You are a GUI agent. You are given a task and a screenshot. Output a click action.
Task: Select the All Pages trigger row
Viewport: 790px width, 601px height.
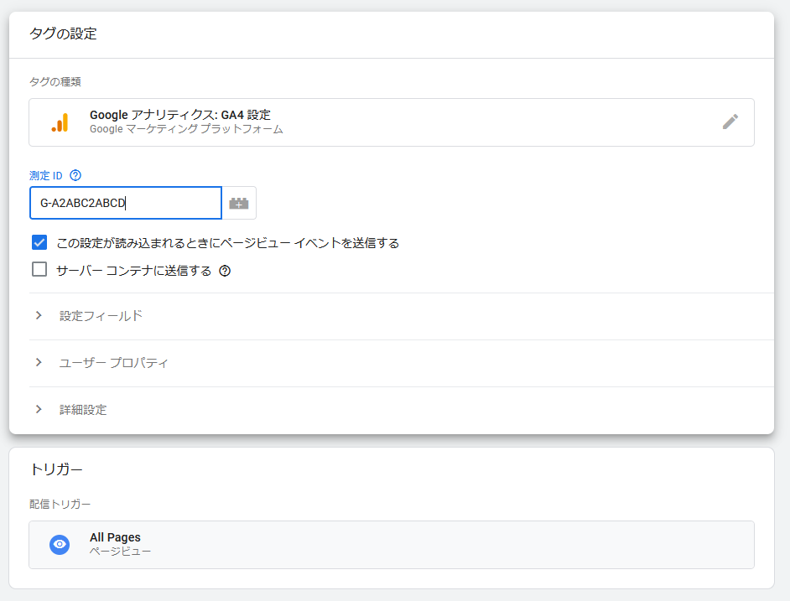click(x=392, y=545)
